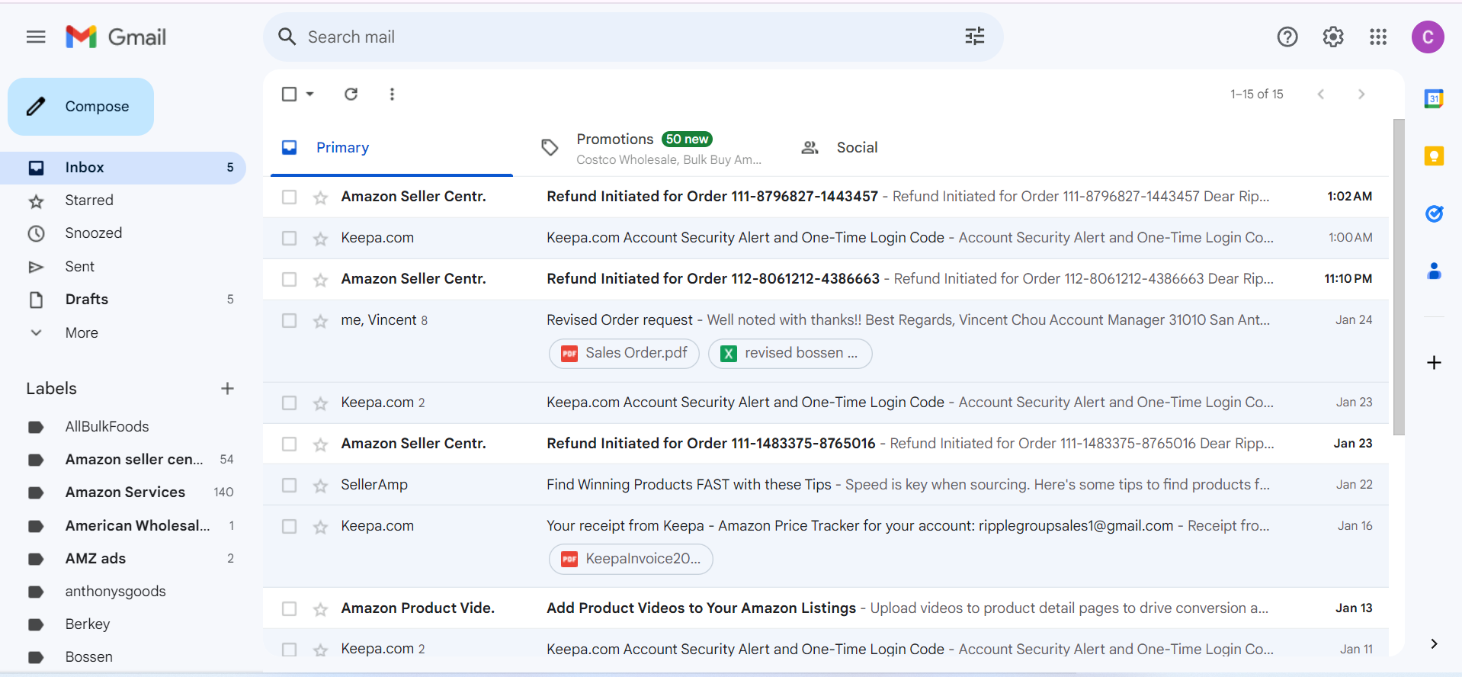Star the SellerAmp email
This screenshot has width=1462, height=677.
320,486
